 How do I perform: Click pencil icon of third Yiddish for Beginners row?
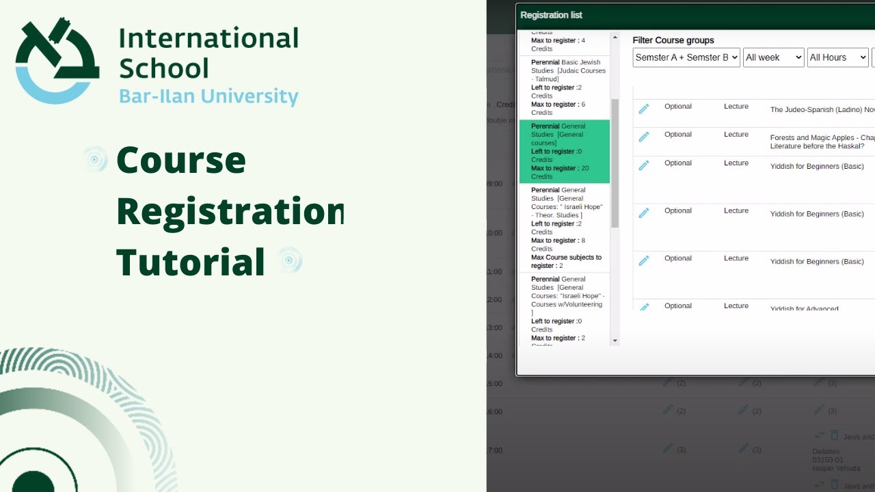643,261
